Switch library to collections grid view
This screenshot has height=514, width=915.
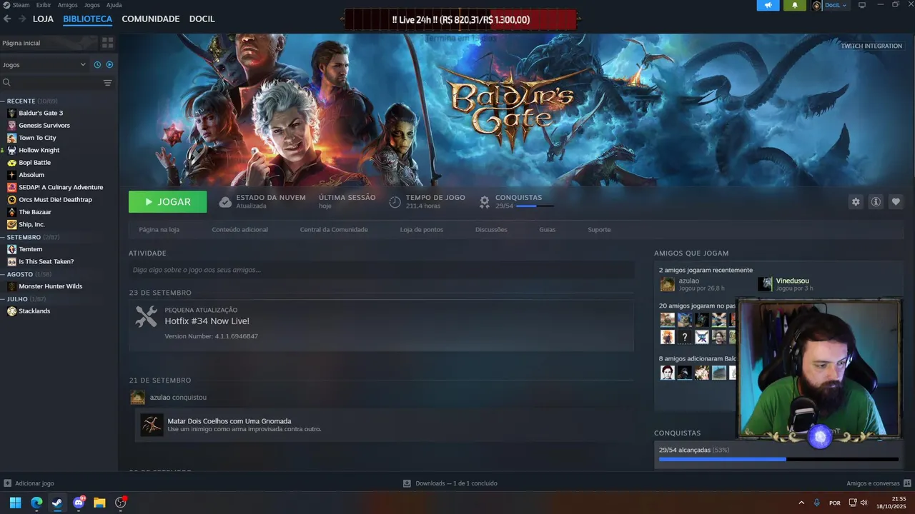[x=107, y=43]
